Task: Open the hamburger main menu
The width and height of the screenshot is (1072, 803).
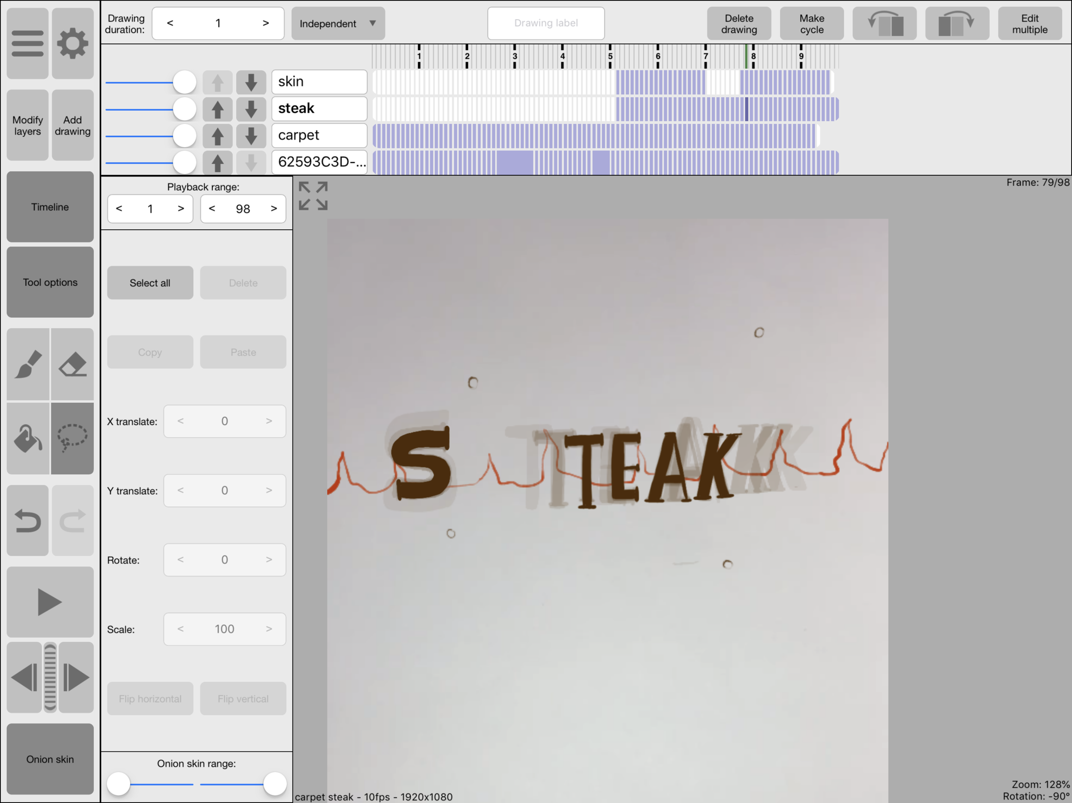Action: click(27, 43)
